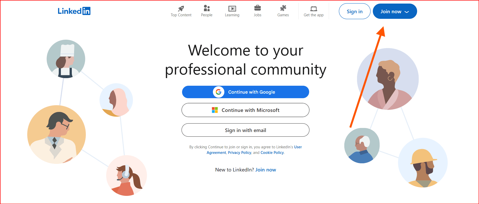Click the construction worker hard hat avatar
479x204 pixels.
click(423, 163)
